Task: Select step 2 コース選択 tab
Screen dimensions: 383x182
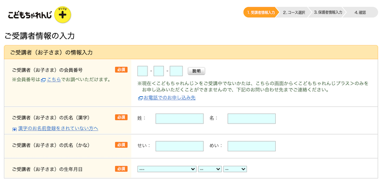Action: (294, 12)
